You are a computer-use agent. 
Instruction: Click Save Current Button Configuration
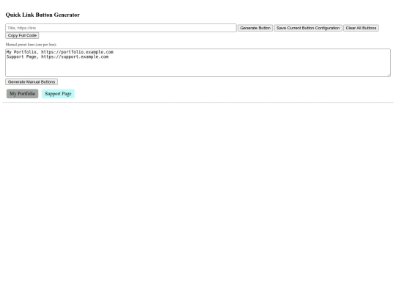tap(308, 28)
